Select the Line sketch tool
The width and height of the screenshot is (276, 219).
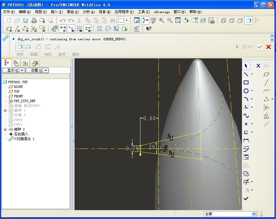click(x=246, y=74)
